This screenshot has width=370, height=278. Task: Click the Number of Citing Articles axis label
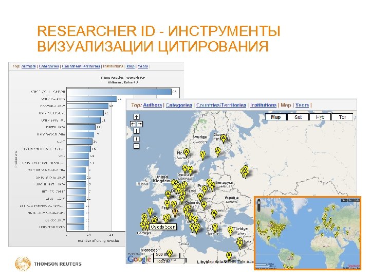click(x=99, y=241)
